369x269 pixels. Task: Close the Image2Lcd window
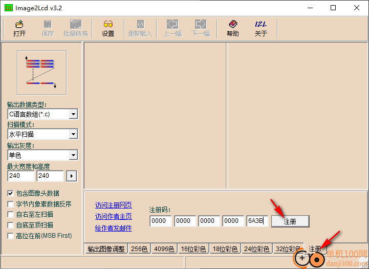tap(357, 8)
